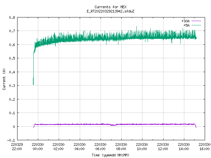The width and height of the screenshot is (211, 158).
Task: Click the 0.1 y-axis tick label
Action: coord(12,113)
